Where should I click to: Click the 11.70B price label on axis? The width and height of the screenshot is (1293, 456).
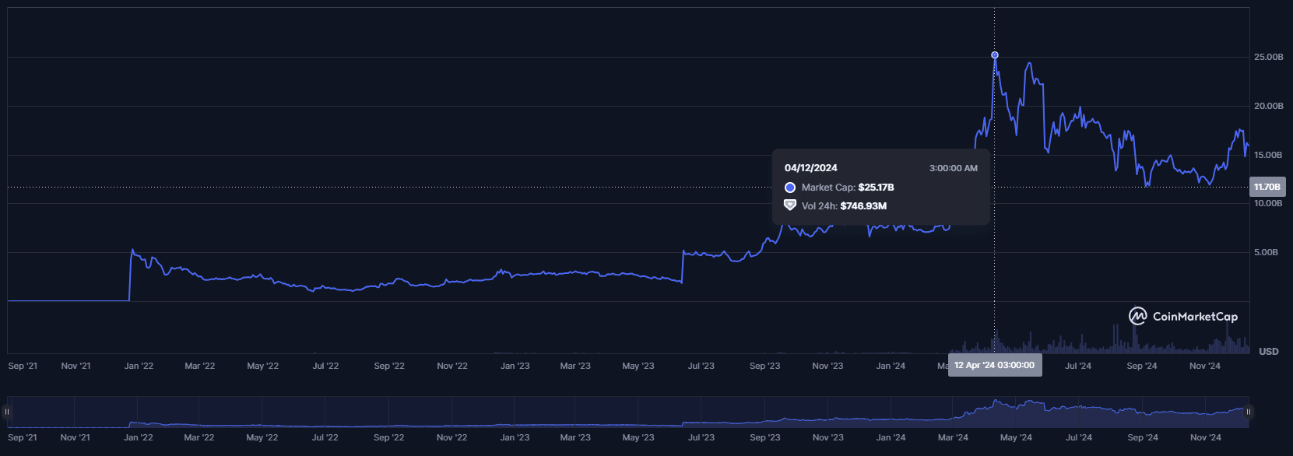pyautogui.click(x=1267, y=187)
